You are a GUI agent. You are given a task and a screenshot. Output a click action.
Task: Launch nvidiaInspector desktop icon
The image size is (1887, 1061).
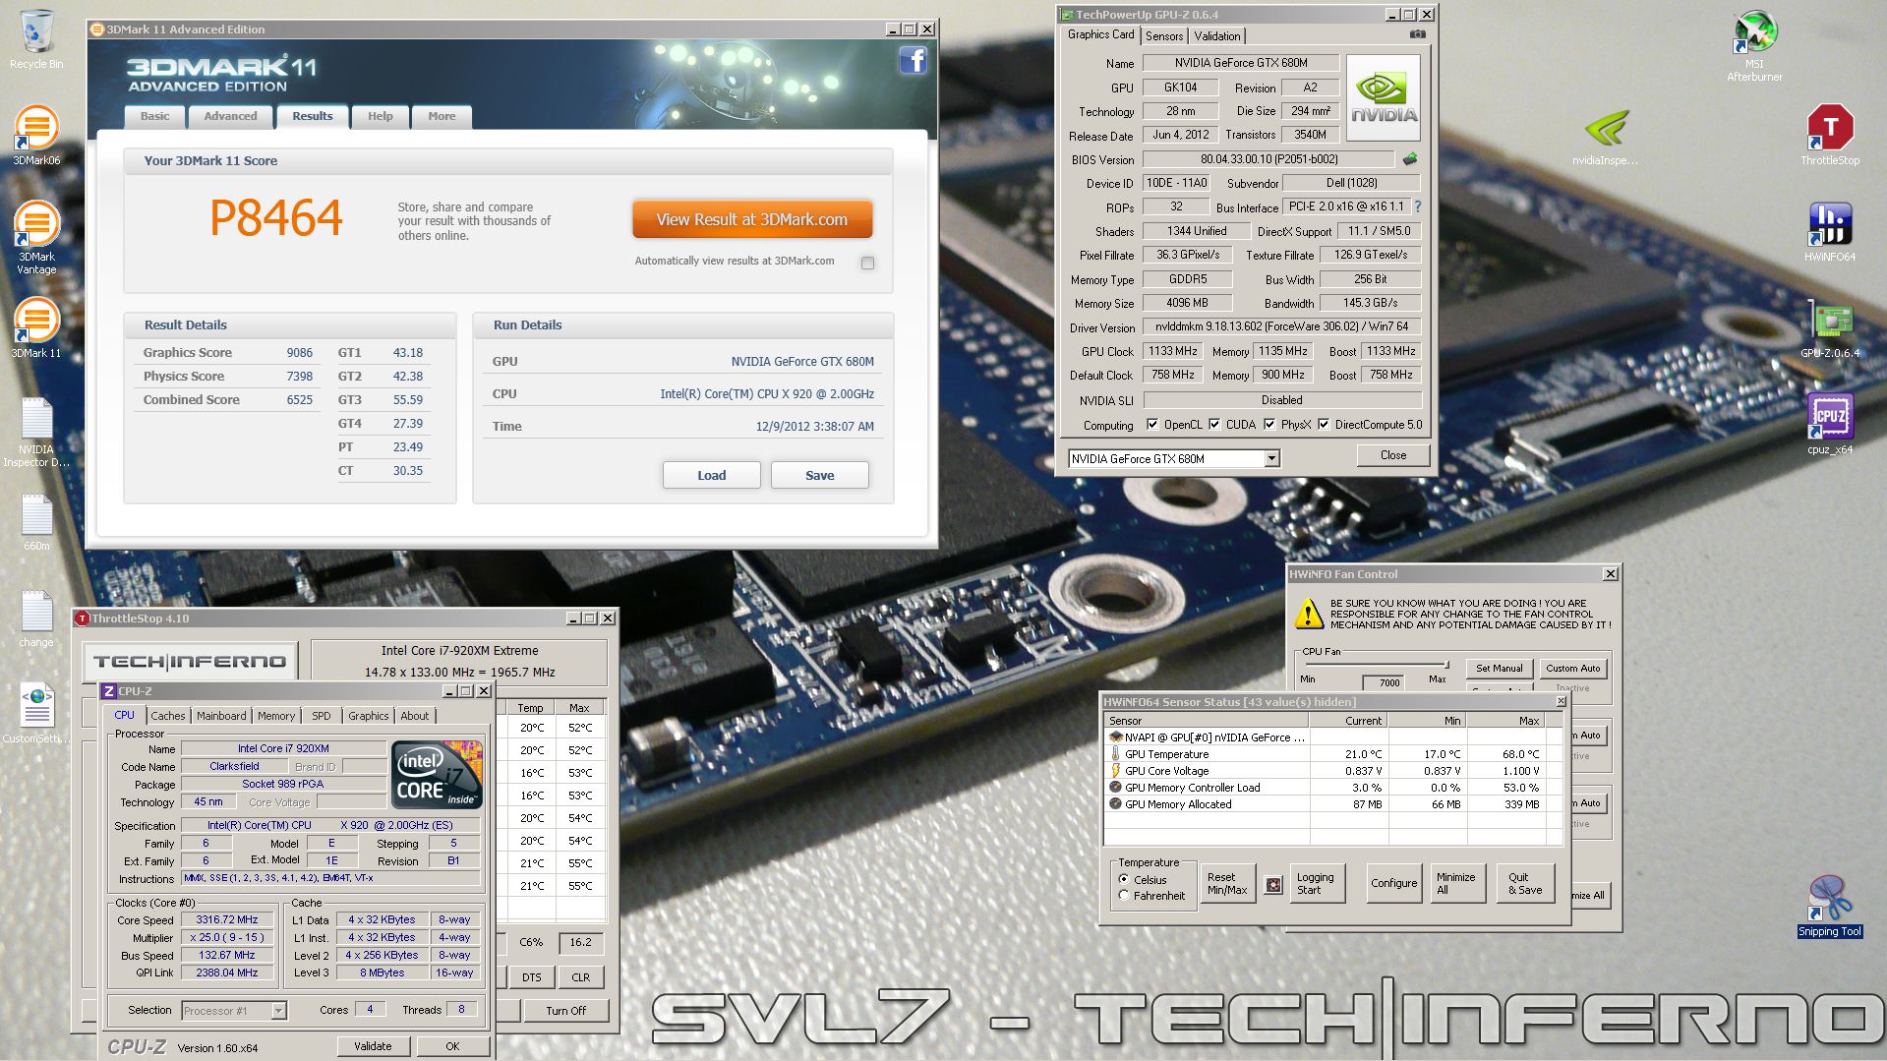(x=1605, y=137)
